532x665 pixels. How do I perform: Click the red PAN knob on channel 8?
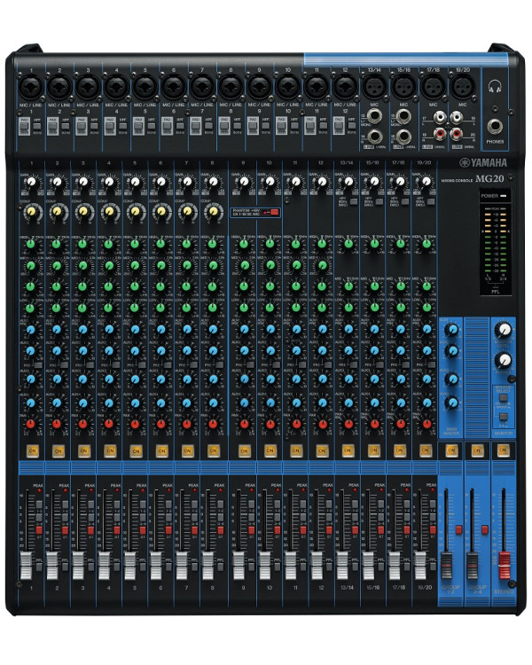point(213,423)
